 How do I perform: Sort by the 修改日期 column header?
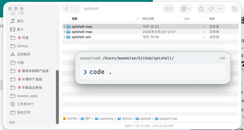point(148,19)
